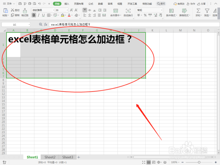This screenshot has width=220, height=165.
Task: Copy the selection using copy icon
Action: tap(15, 15)
